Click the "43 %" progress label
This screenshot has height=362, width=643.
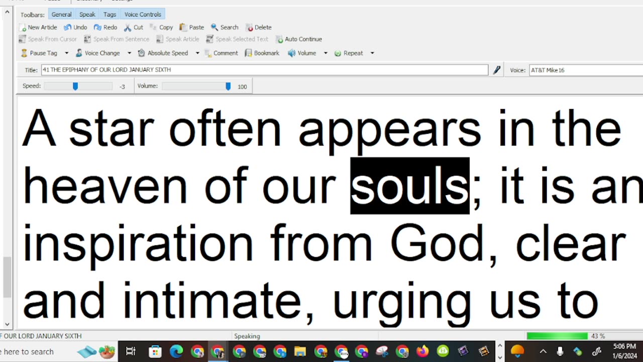click(x=598, y=336)
